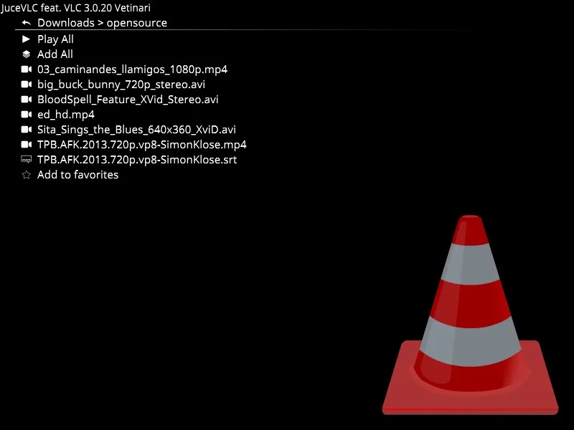Click the Play All triangle icon
Viewport: 574px width, 430px height.
tap(26, 39)
